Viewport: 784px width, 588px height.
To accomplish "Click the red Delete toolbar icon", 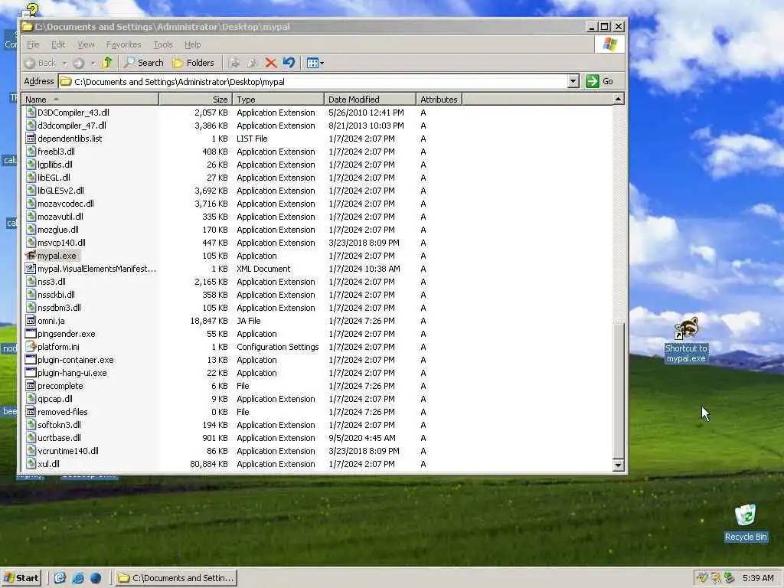I will coord(271,63).
